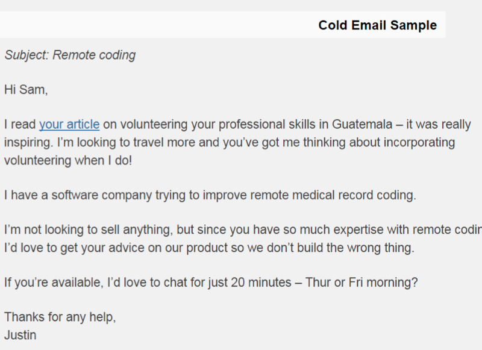Click 'Thur or Fri morning?' text
Viewport: 482px width, 350px height.
361,283
